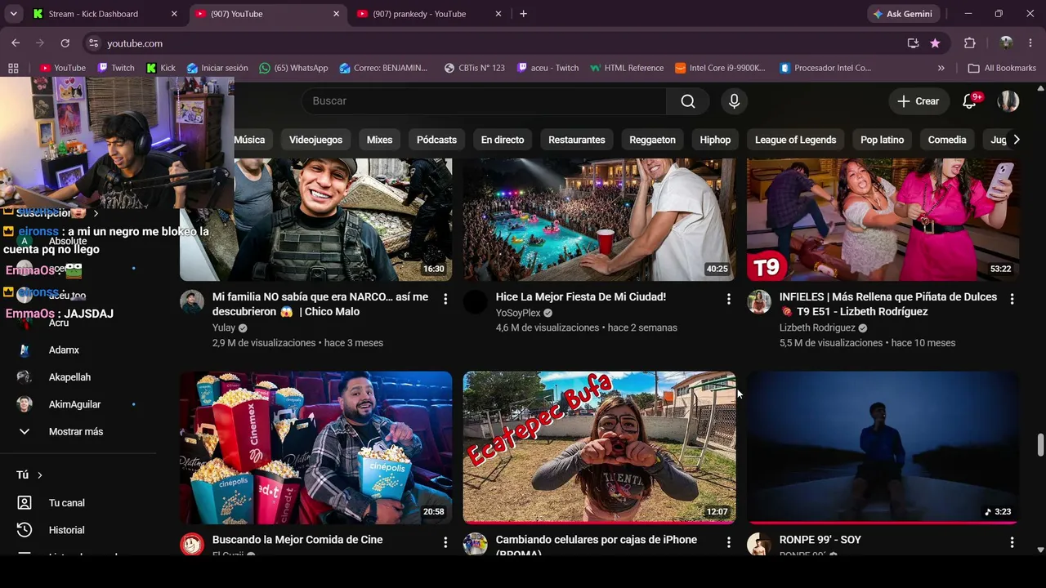Open Akapellah subscription channel
1046x588 pixels.
[69, 377]
